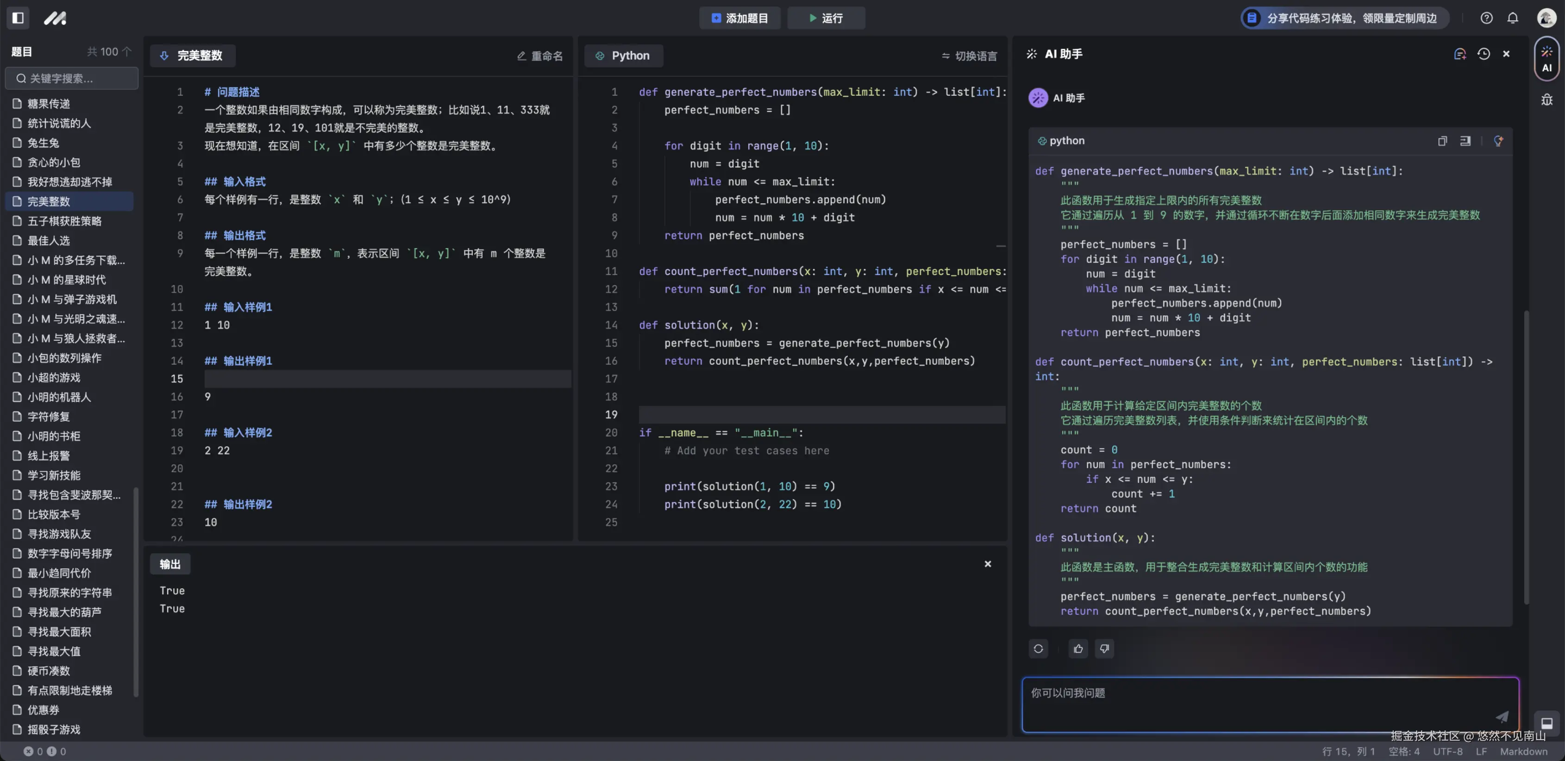The width and height of the screenshot is (1565, 761).
Task: Toggle the left sidebar panel icon
Action: [x=18, y=18]
